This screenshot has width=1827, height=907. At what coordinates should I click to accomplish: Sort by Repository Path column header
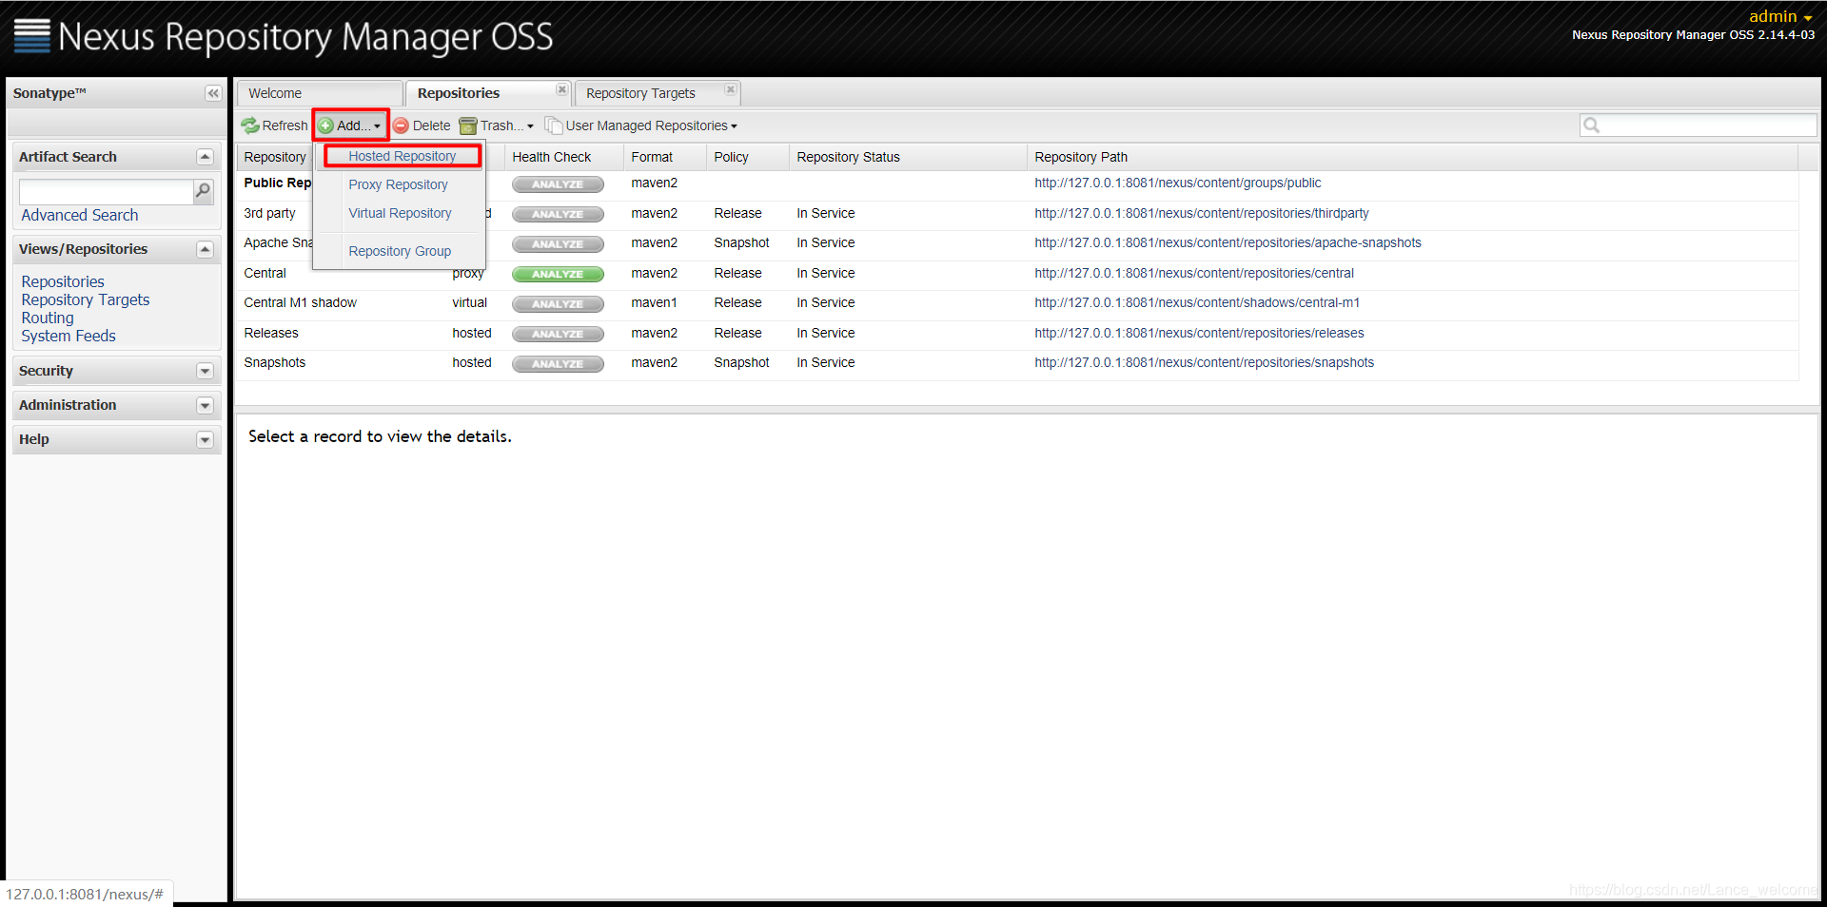pos(1412,157)
